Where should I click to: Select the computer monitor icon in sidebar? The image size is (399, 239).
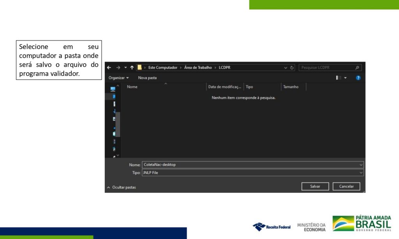[113, 89]
